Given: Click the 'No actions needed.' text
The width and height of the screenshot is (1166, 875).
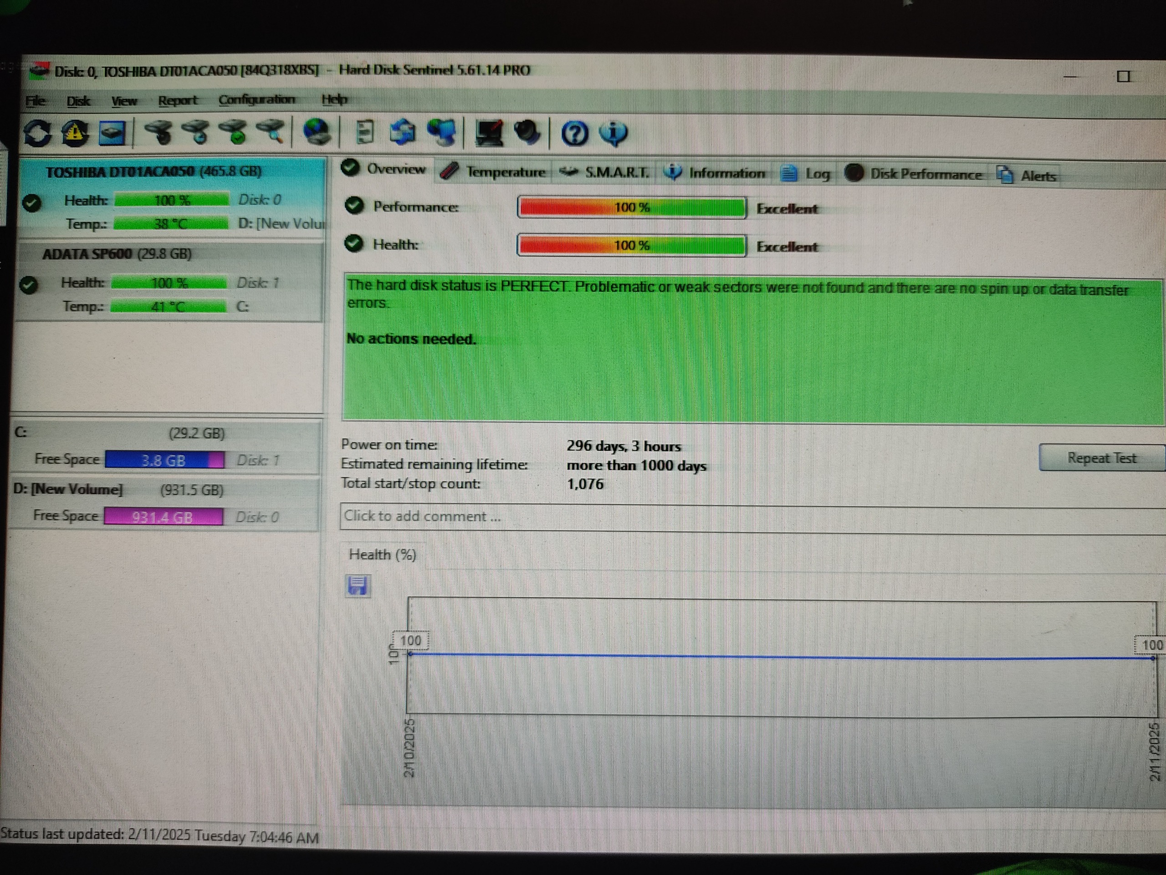Looking at the screenshot, I should (x=411, y=339).
